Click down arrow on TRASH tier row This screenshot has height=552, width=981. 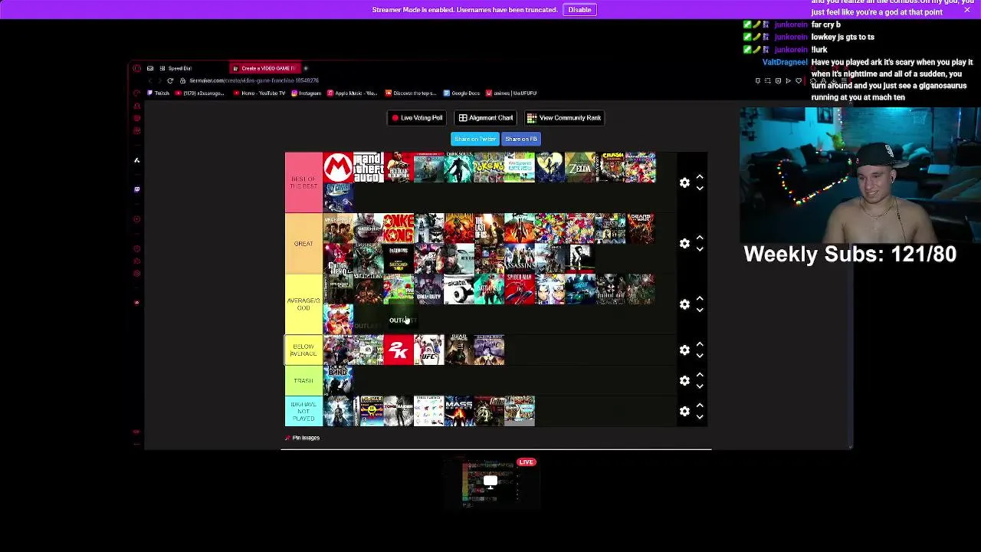tap(700, 386)
